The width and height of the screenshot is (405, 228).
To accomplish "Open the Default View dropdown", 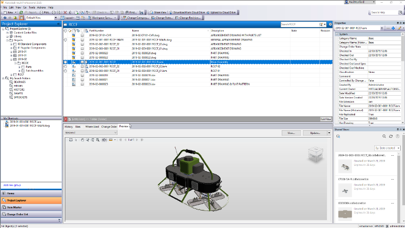I will click(56, 18).
